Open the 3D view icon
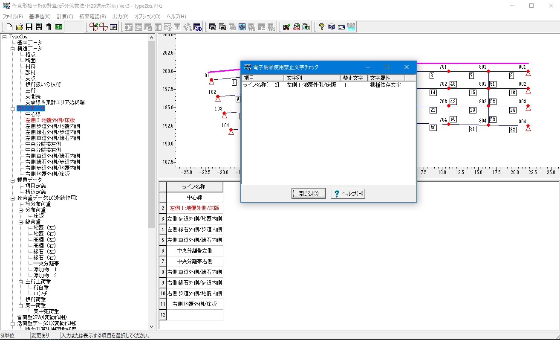Viewport: 560px width, 340px height. click(198, 27)
